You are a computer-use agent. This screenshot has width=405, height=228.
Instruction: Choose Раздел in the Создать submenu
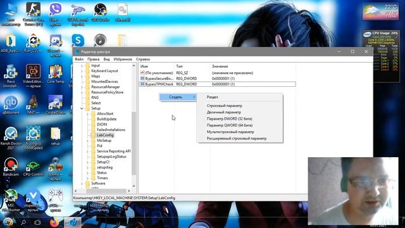pos(240,97)
